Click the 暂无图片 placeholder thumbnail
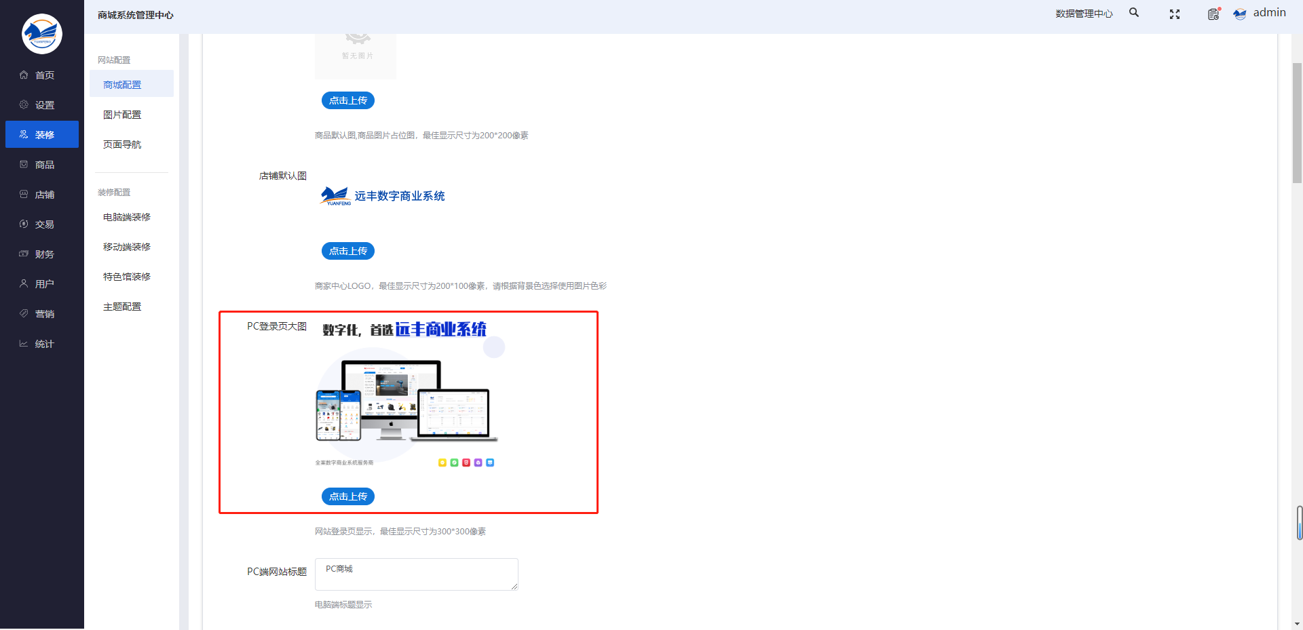The height and width of the screenshot is (630, 1303). [x=356, y=56]
